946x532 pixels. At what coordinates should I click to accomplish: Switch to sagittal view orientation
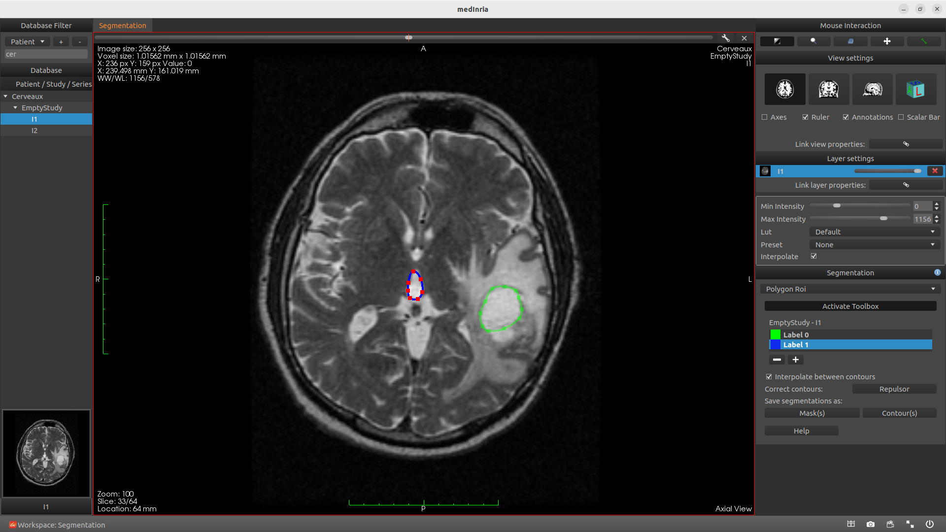(873, 89)
